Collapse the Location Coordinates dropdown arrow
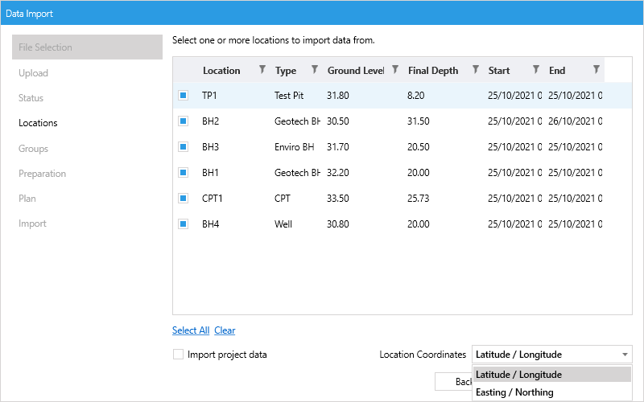644x402 pixels. pos(624,355)
